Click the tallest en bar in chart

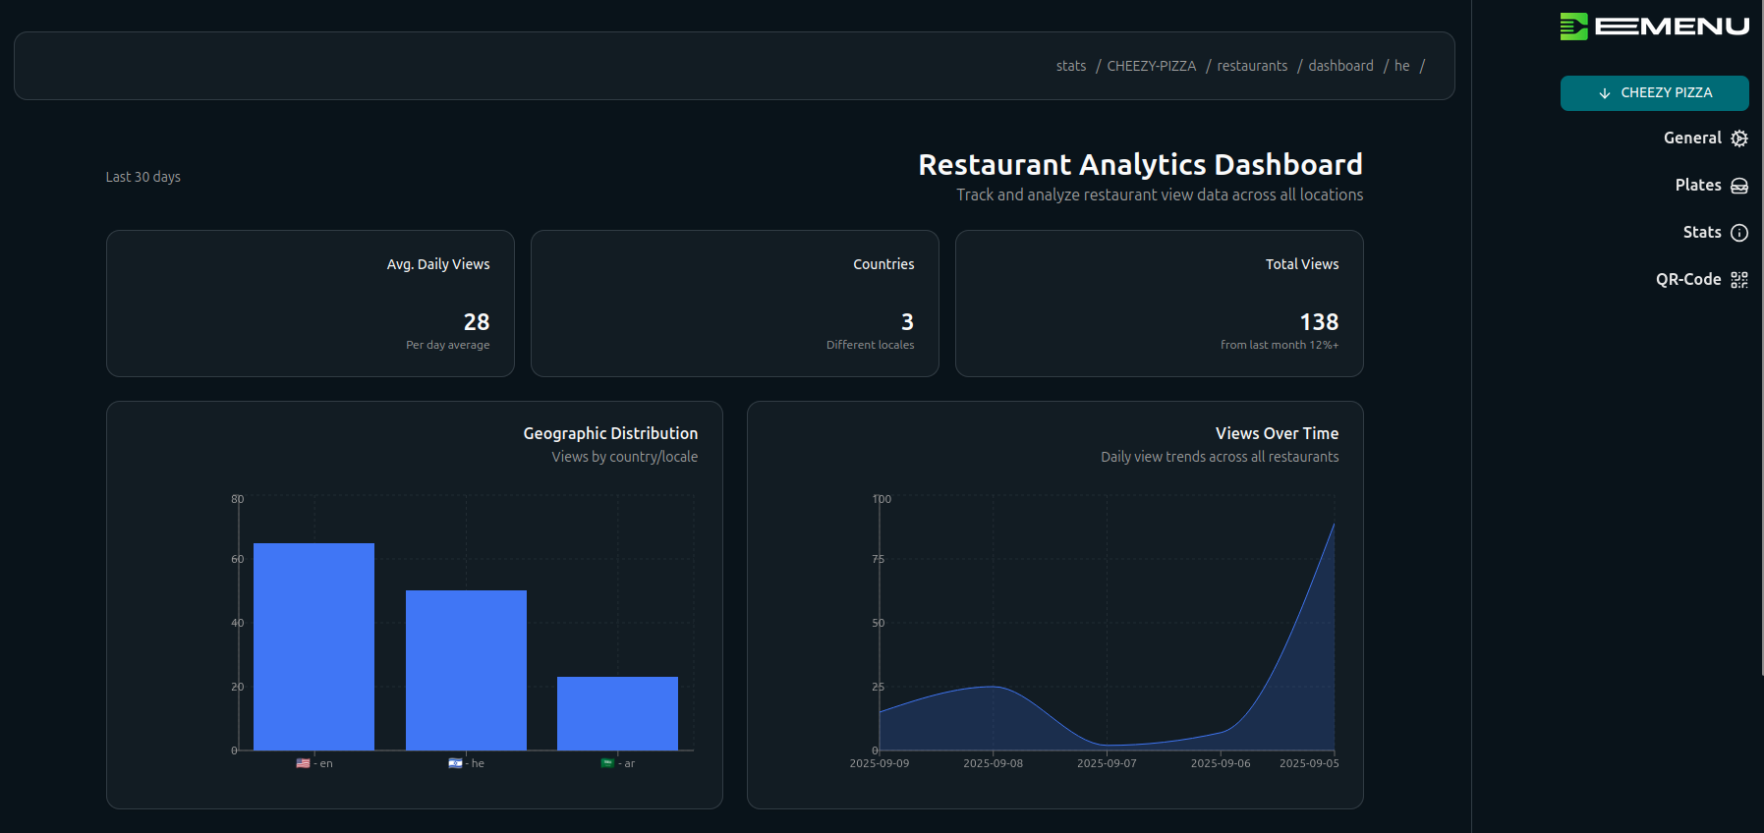coord(313,646)
